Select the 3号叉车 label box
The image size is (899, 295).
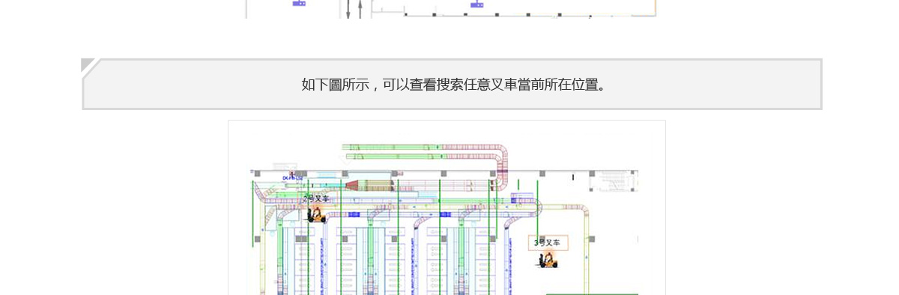pos(548,243)
